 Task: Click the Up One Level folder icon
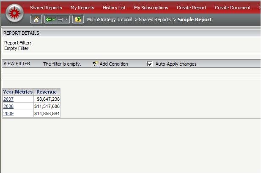click(78, 20)
